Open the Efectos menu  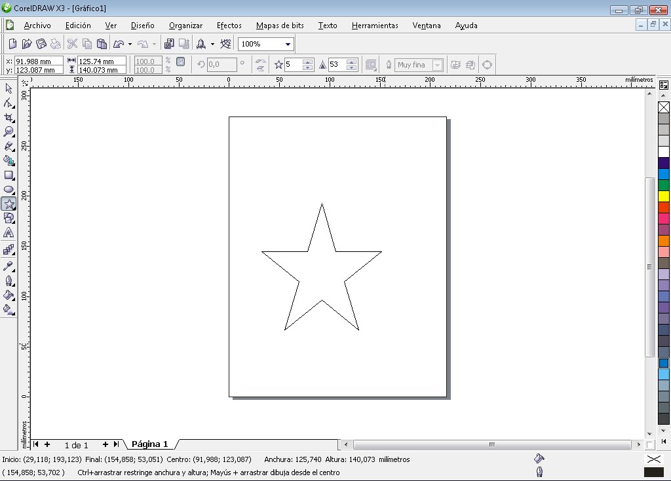[229, 26]
